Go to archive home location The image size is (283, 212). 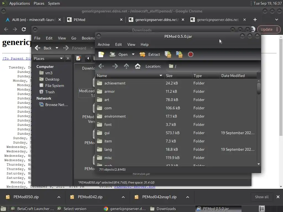tap(138, 66)
